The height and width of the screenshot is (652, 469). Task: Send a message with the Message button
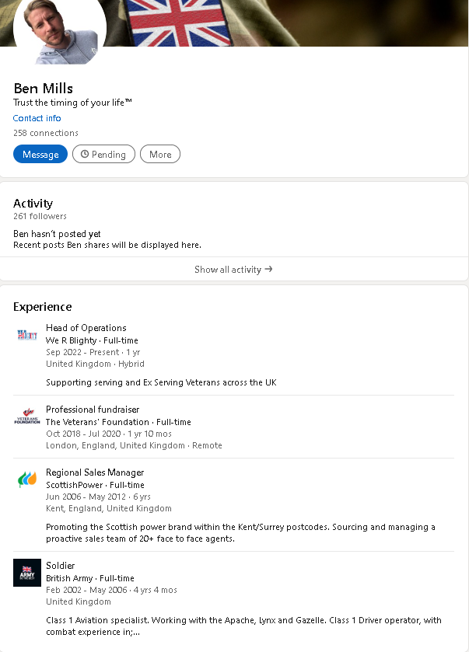[40, 155]
